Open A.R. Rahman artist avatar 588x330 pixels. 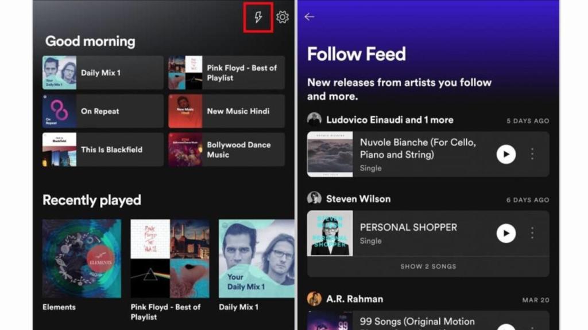pyautogui.click(x=314, y=298)
